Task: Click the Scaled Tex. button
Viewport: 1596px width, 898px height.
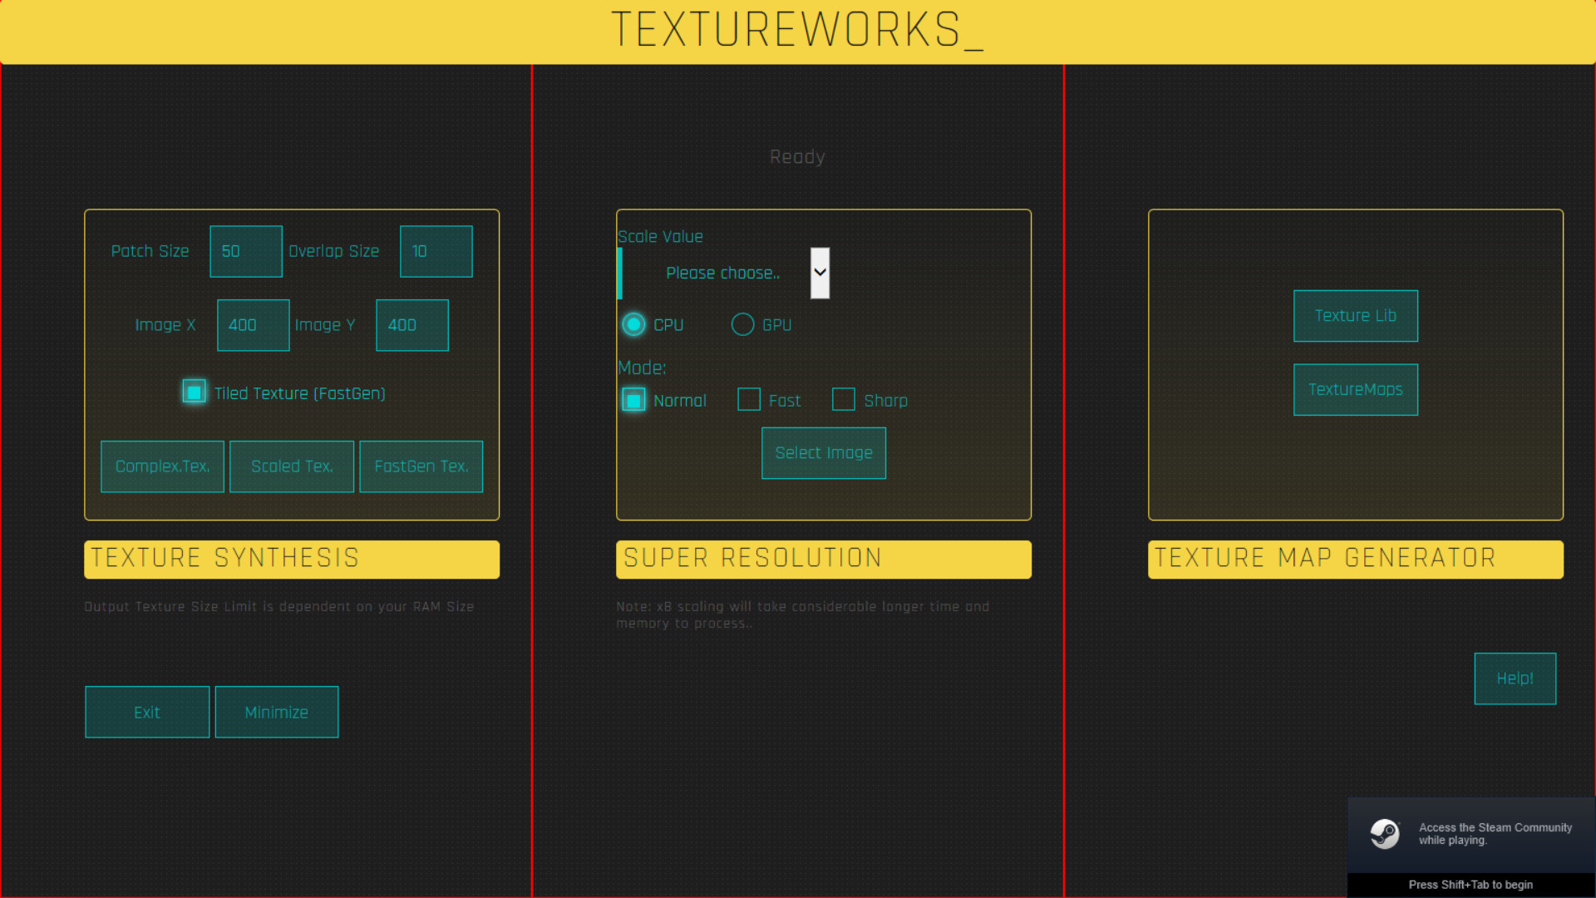Action: tap(292, 466)
